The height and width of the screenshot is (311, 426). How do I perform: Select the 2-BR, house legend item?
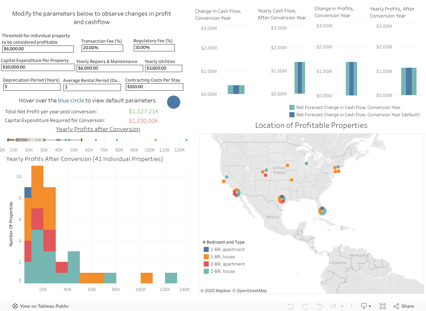[223, 271]
